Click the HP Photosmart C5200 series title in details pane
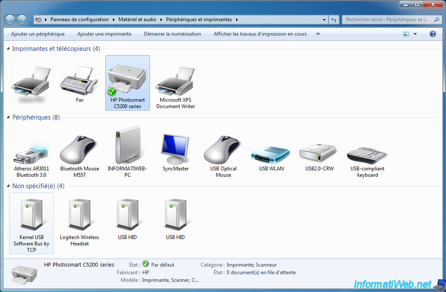 tap(79, 264)
